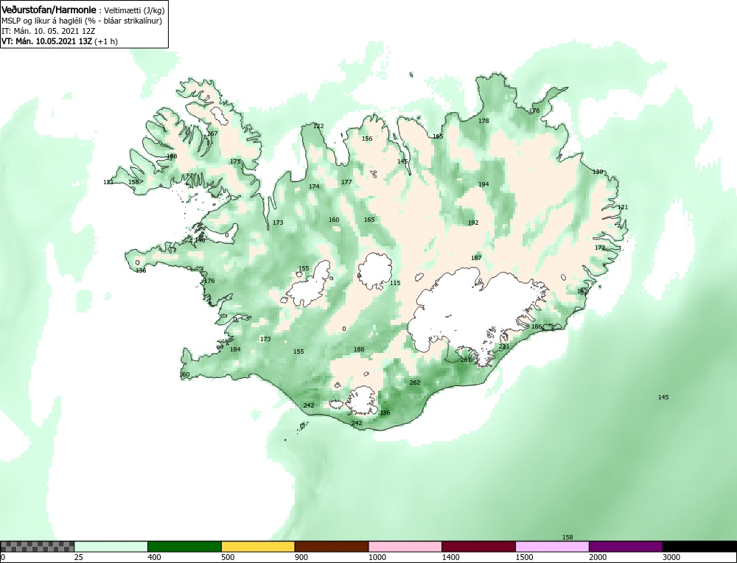Pick the dark maroon 1400–1500 legend swatch
The width and height of the screenshot is (737, 563).
tap(478, 546)
